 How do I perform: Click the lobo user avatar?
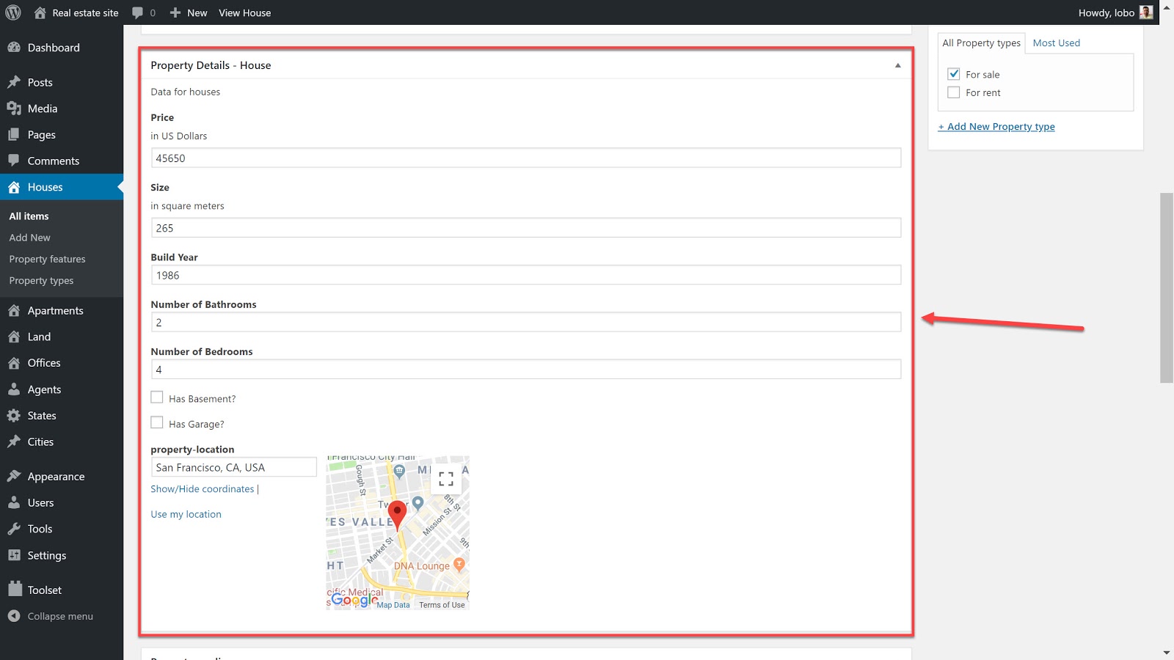[x=1145, y=12]
